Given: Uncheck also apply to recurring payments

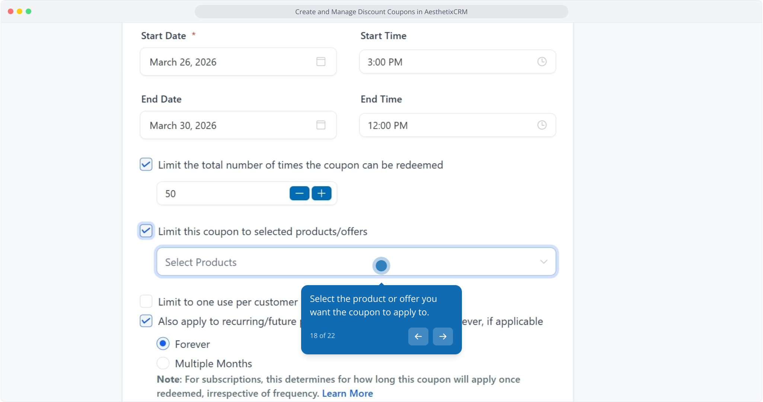Looking at the screenshot, I should (x=146, y=321).
